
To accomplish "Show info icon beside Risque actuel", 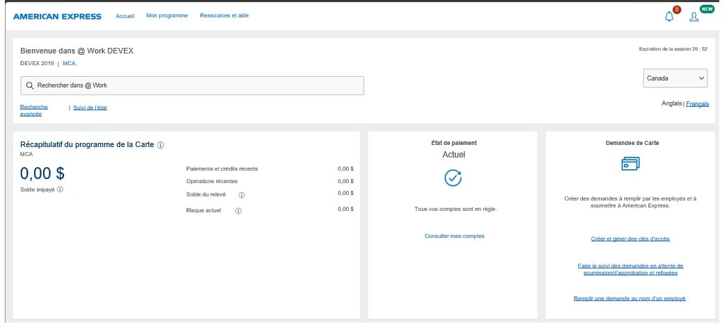I will coord(238,211).
